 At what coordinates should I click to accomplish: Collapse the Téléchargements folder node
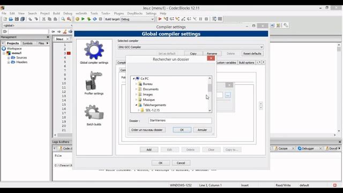pyautogui.click(x=136, y=105)
